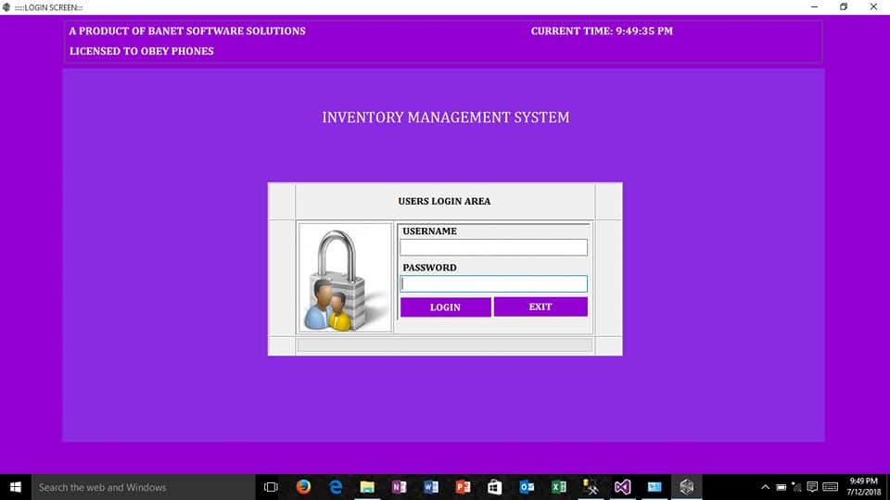The height and width of the screenshot is (500, 890).
Task: Open File Explorer from the taskbar
Action: click(367, 487)
